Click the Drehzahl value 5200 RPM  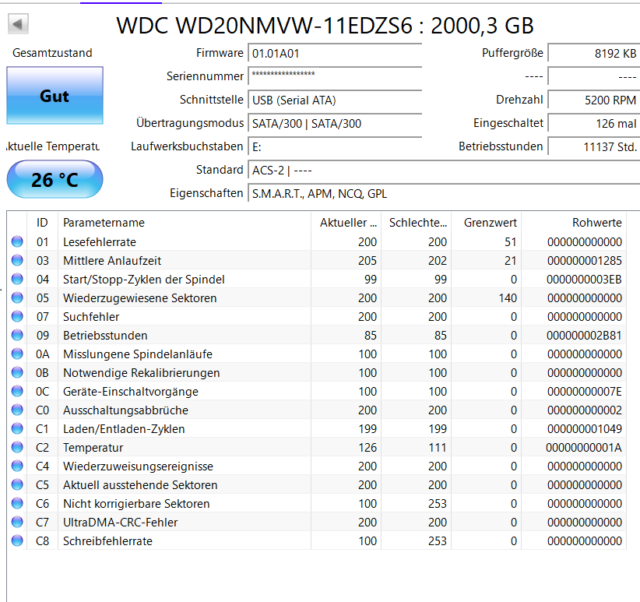click(594, 100)
